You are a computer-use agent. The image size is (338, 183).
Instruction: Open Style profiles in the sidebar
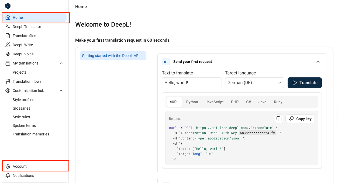point(23,100)
